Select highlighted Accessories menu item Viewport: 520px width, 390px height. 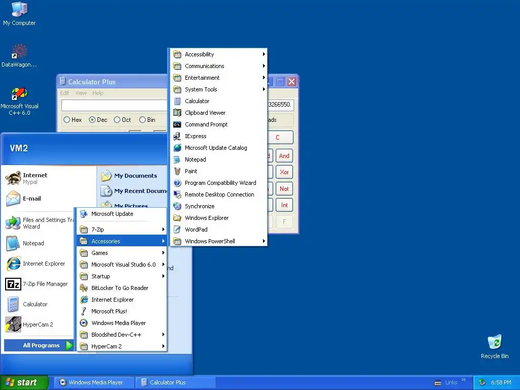point(121,241)
